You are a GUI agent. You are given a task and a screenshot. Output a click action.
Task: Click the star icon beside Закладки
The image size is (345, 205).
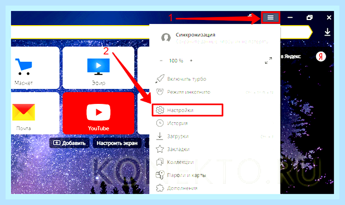160,149
